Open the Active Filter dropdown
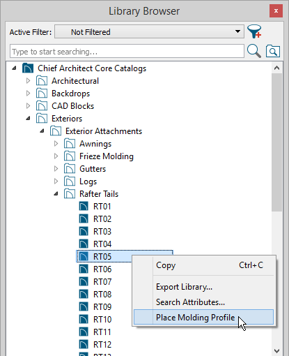The image size is (289, 356). pyautogui.click(x=149, y=31)
